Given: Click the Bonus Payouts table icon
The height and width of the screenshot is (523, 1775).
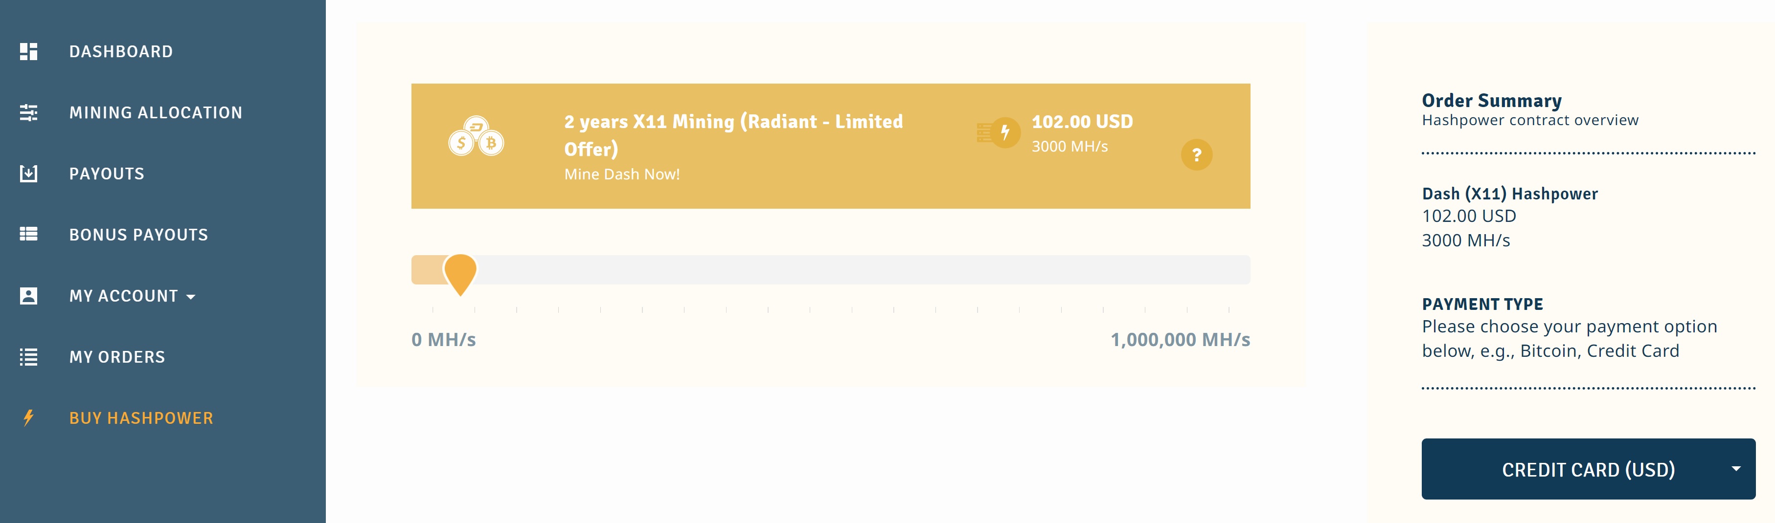Looking at the screenshot, I should coord(28,235).
